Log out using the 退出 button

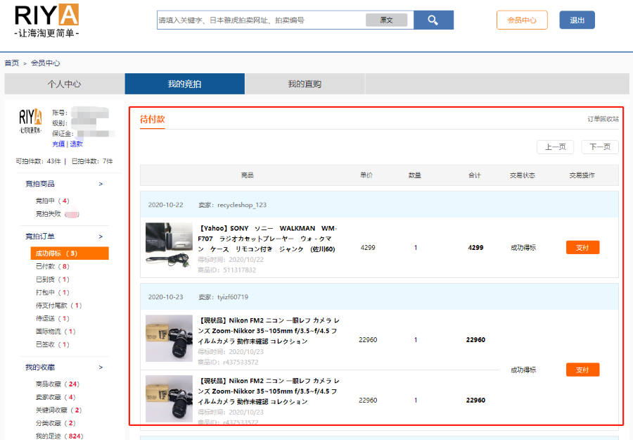(577, 20)
